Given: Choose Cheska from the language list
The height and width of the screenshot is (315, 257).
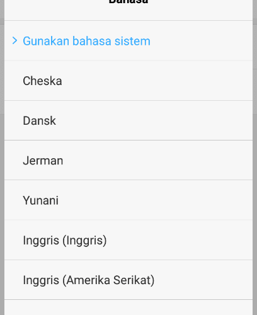Looking at the screenshot, I should (x=128, y=81).
